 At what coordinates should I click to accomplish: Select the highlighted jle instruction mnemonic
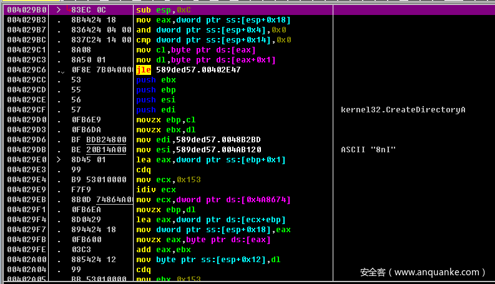click(x=144, y=70)
